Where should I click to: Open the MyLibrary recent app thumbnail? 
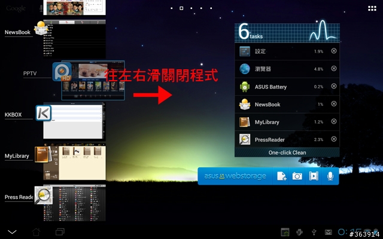tap(74, 162)
